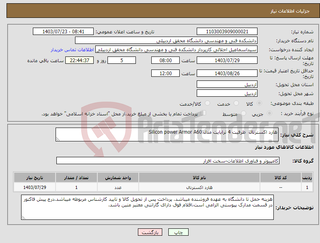Click the گروه کالا field

[x=168, y=161]
